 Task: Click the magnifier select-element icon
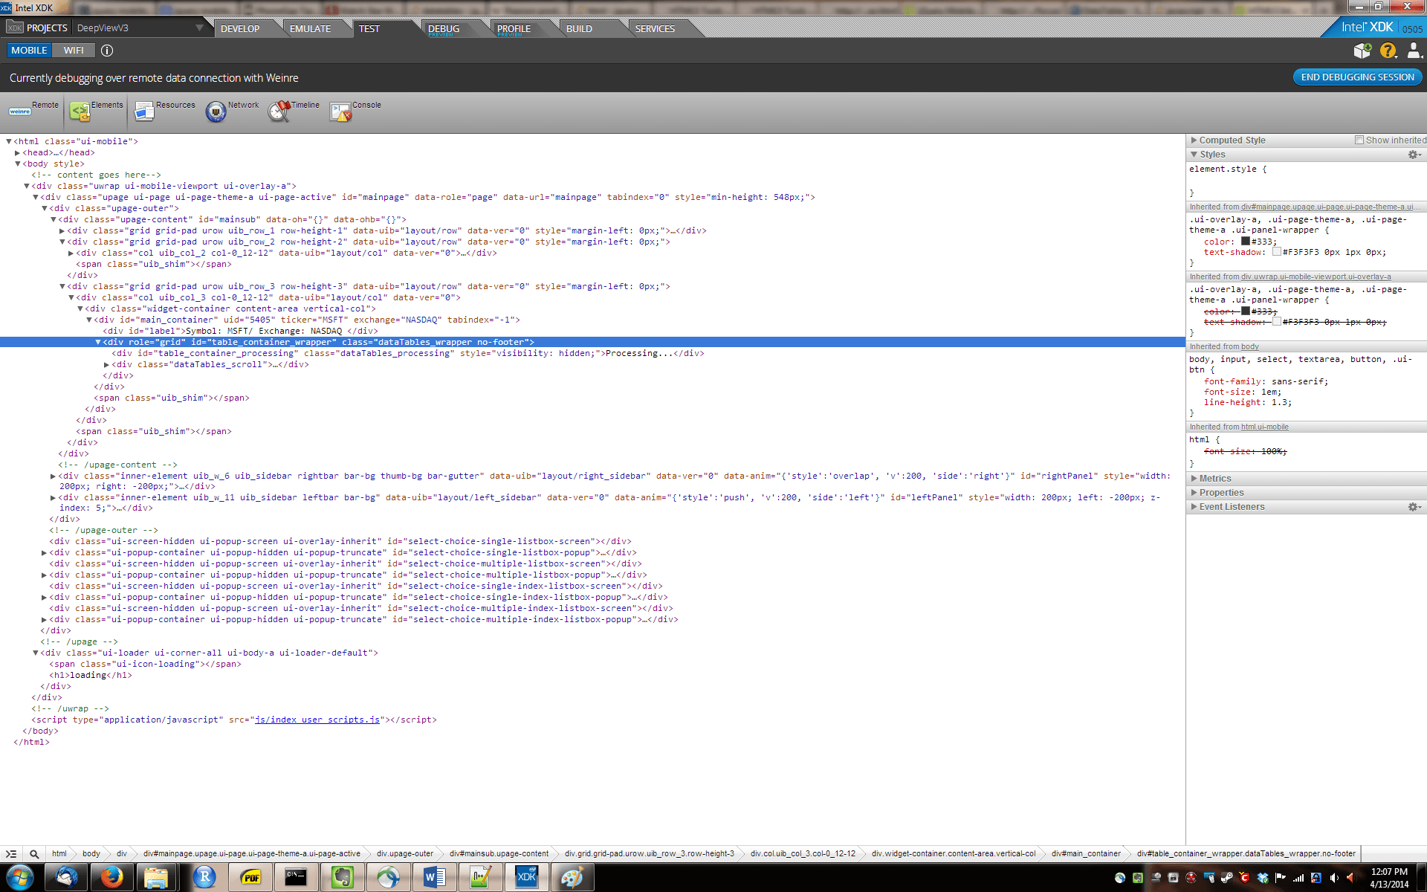[x=34, y=854]
